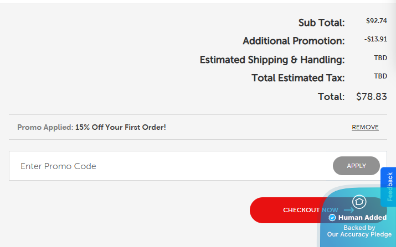Focus the Enter Promo Code field
This screenshot has width=396, height=247.
(166, 166)
